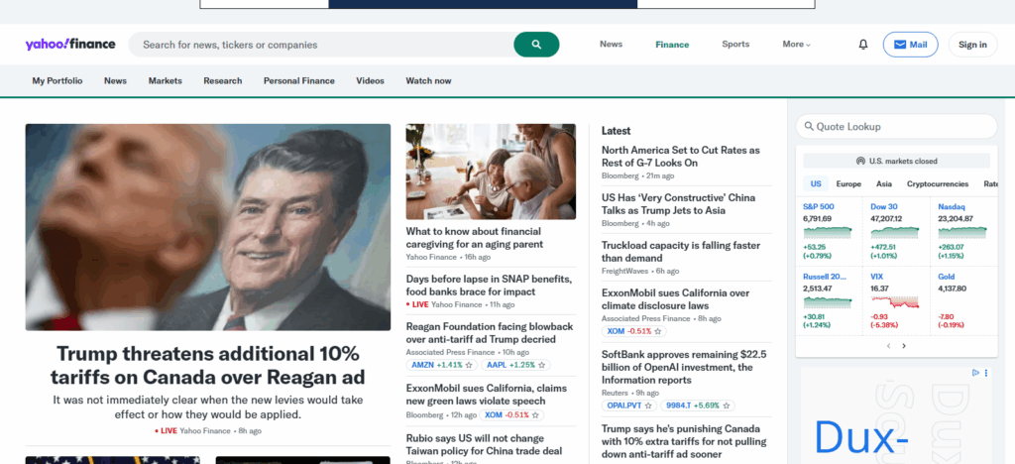Click the magnifier icon in Quote Lookup
This screenshot has width=1015, height=464.
tap(809, 126)
